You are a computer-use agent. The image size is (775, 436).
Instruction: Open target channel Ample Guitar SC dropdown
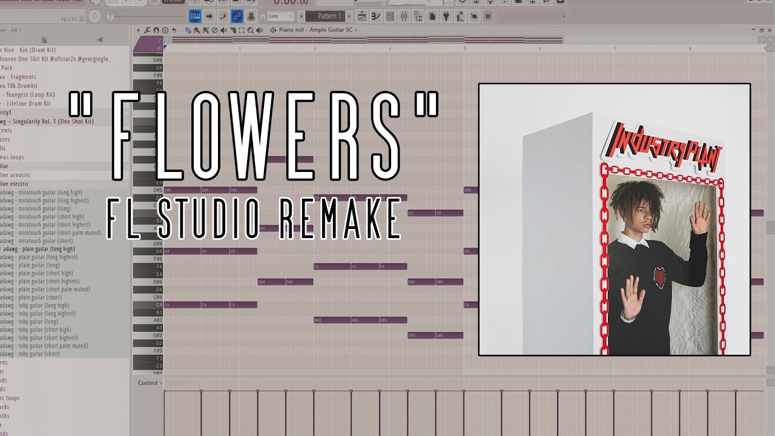click(317, 30)
